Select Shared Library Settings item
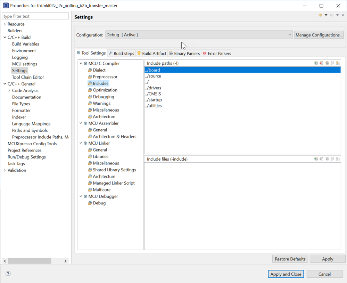This screenshot has height=283, width=347. [114, 170]
